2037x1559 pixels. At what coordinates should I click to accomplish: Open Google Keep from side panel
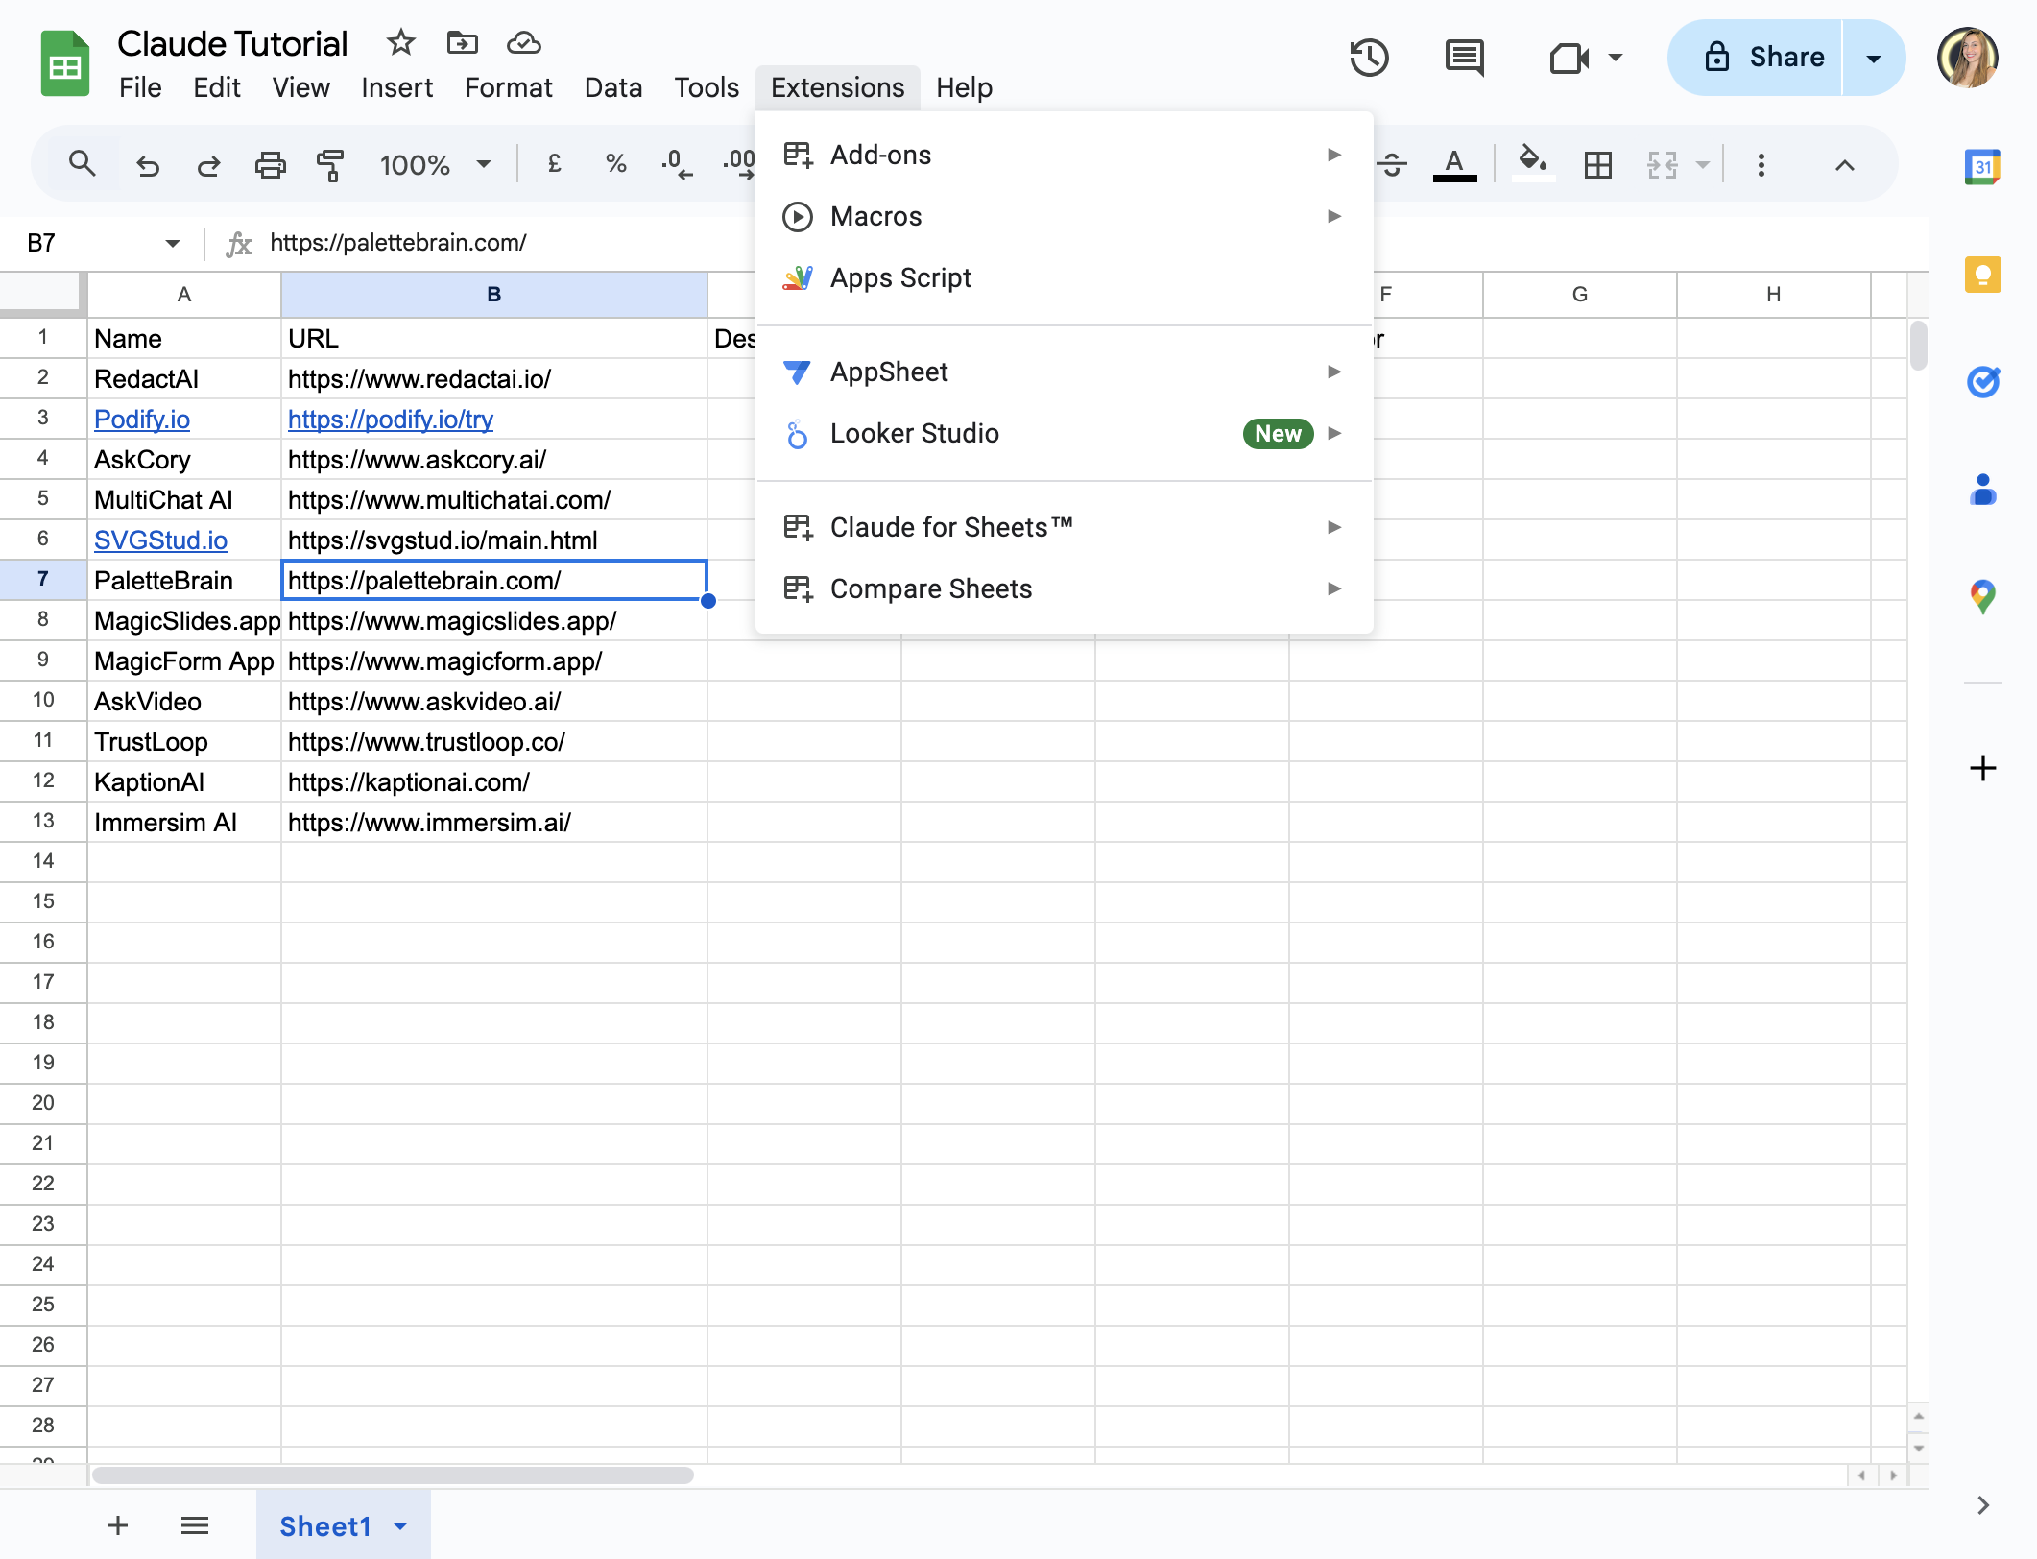point(1982,276)
